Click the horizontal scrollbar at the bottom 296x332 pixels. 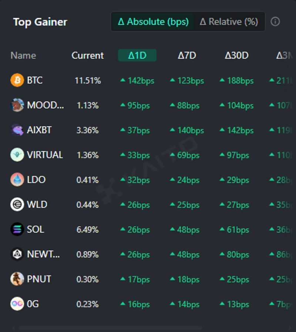click(110, 328)
